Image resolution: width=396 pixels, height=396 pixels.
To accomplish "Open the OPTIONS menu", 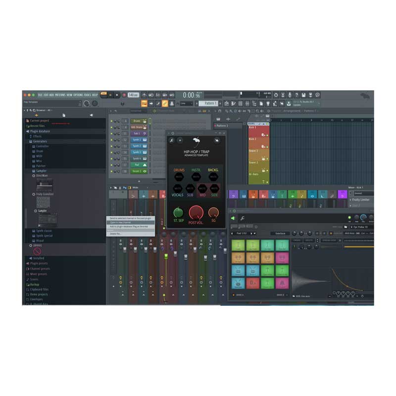I will [x=78, y=95].
